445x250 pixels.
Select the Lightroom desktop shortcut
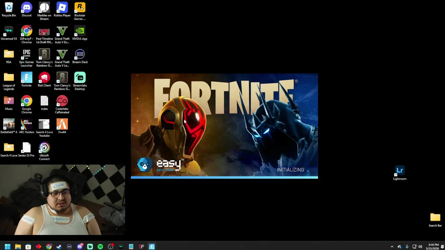click(399, 173)
